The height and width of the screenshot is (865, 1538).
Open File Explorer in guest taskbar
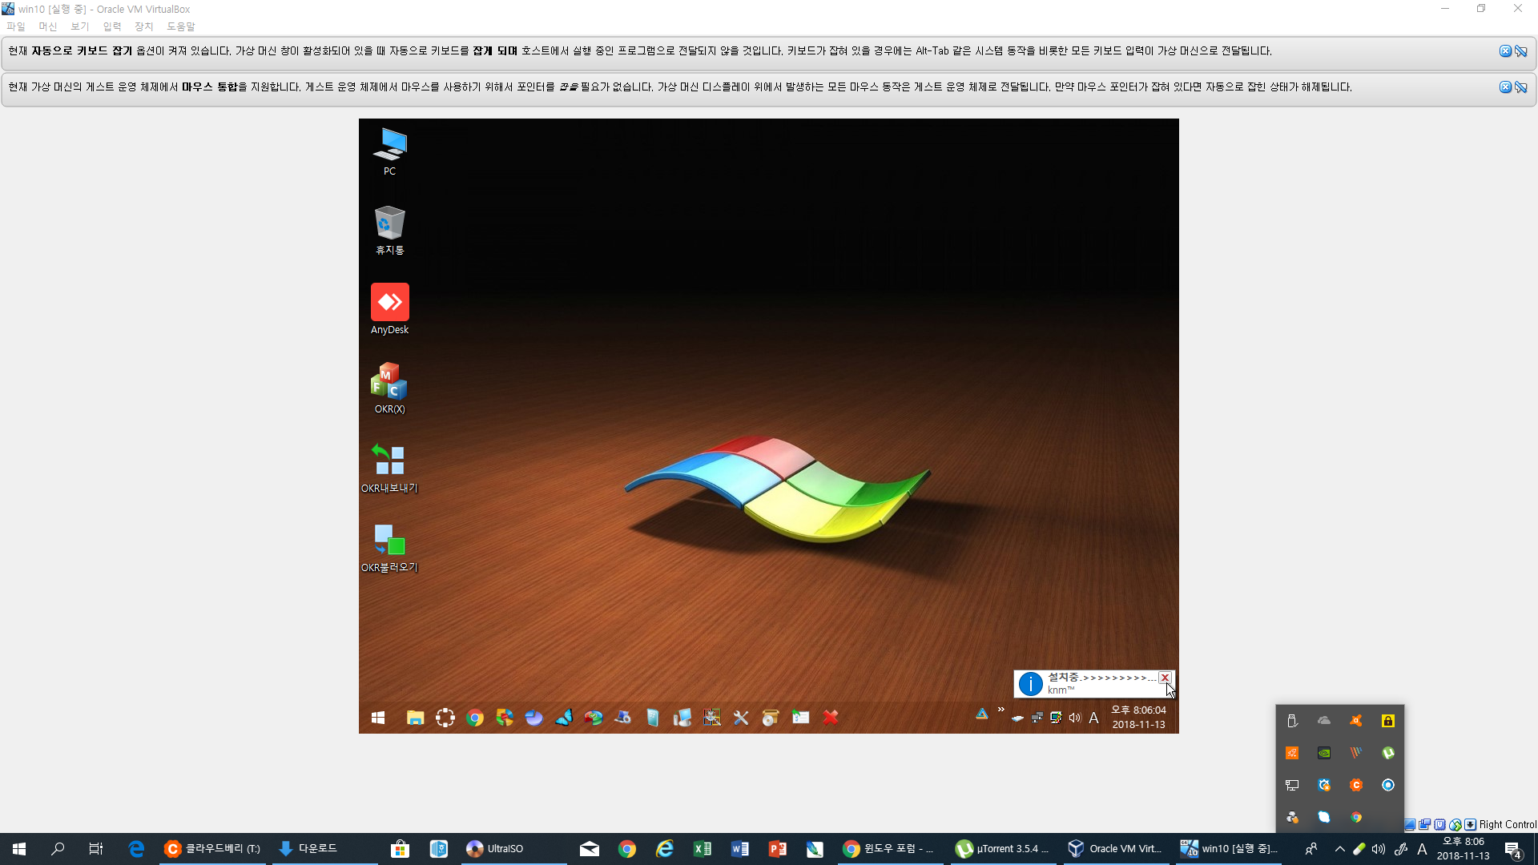pos(415,718)
